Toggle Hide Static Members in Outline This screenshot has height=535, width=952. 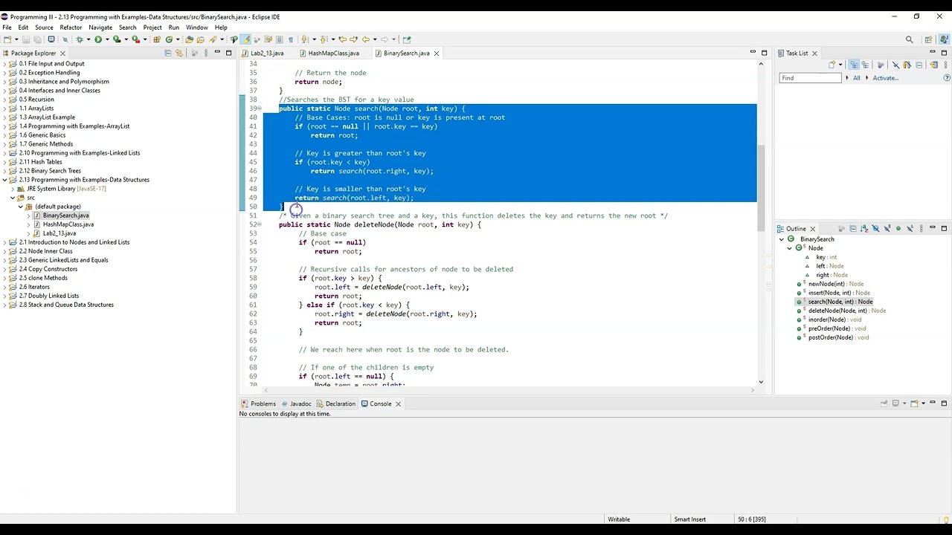pyautogui.click(x=887, y=229)
